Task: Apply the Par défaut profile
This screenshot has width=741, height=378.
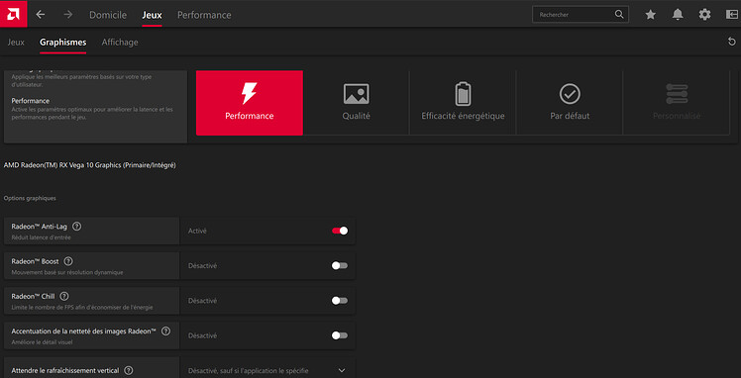Action: 570,103
